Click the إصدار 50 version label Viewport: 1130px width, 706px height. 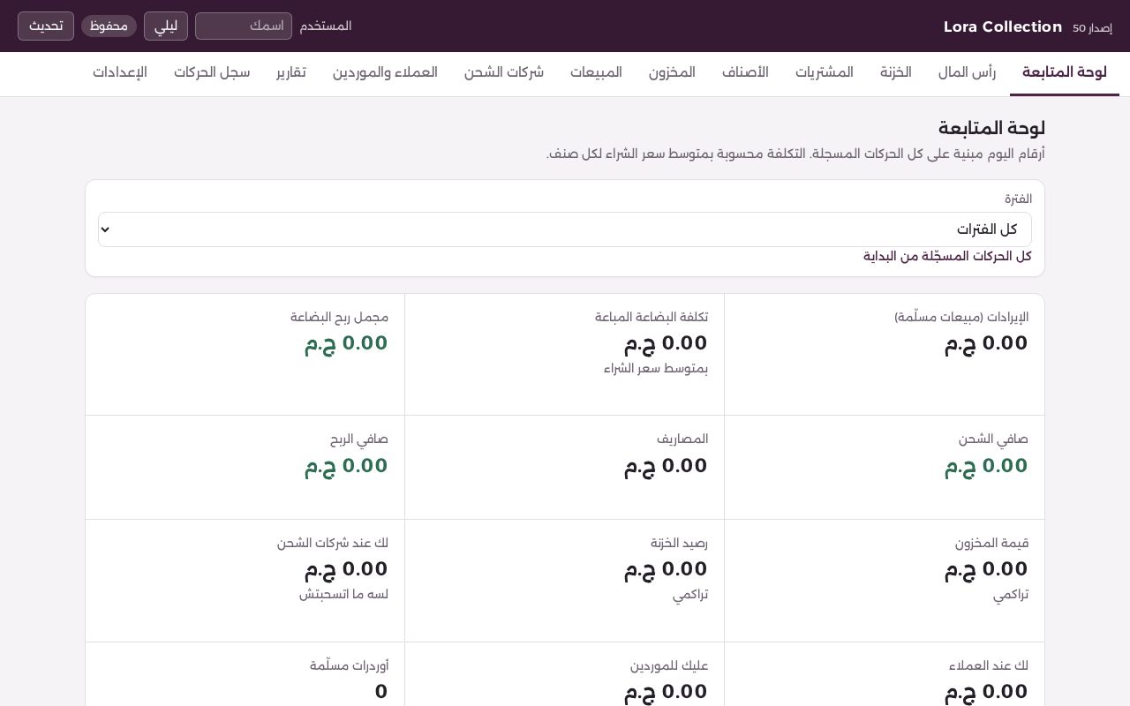(1092, 28)
